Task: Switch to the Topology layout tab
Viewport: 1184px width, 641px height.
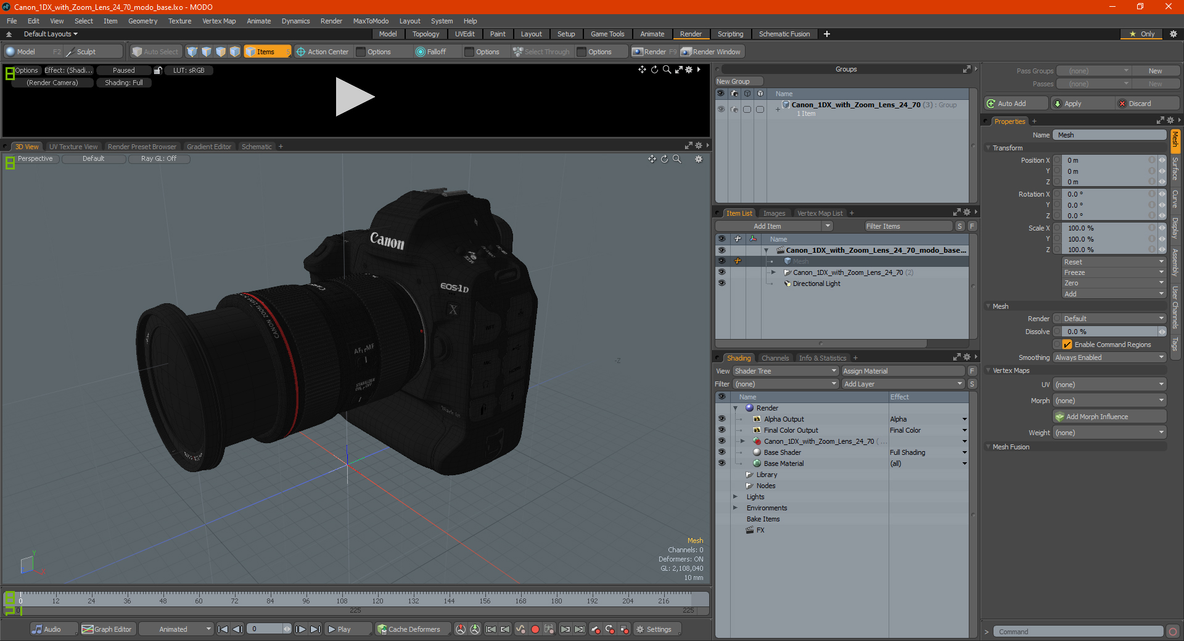Action: 425,34
